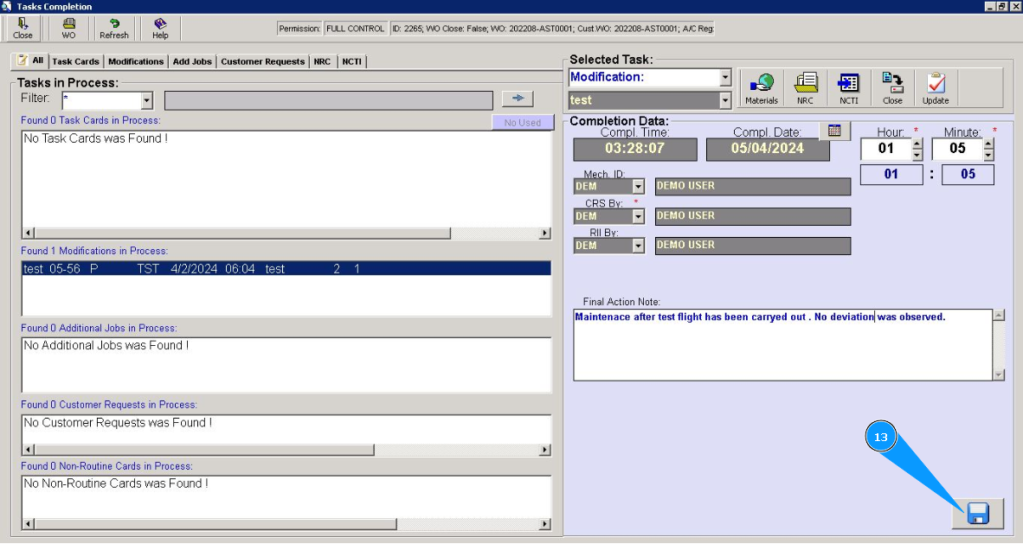
Task: Open Materials for the selected task
Action: coord(762,88)
